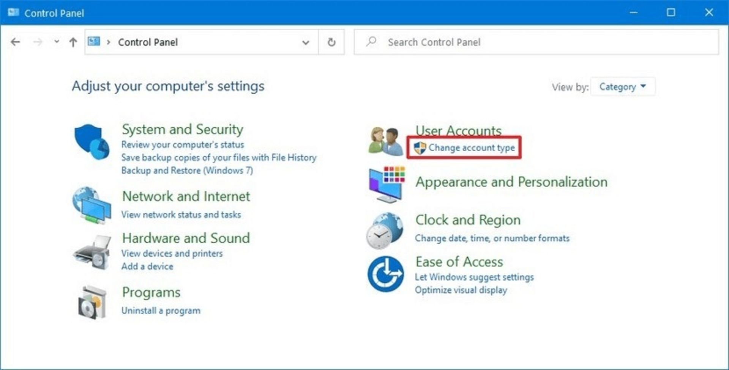Click Add a device link
729x370 pixels.
tap(147, 266)
